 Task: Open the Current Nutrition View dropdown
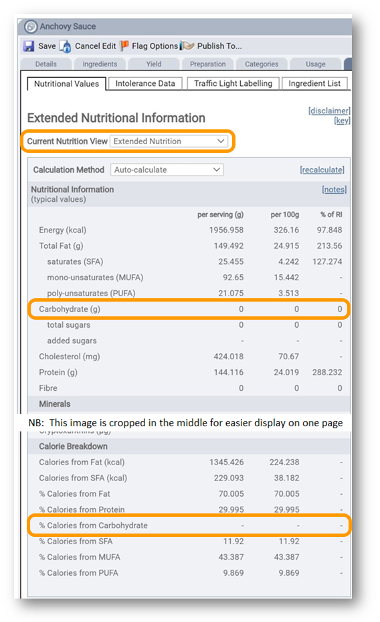point(169,141)
